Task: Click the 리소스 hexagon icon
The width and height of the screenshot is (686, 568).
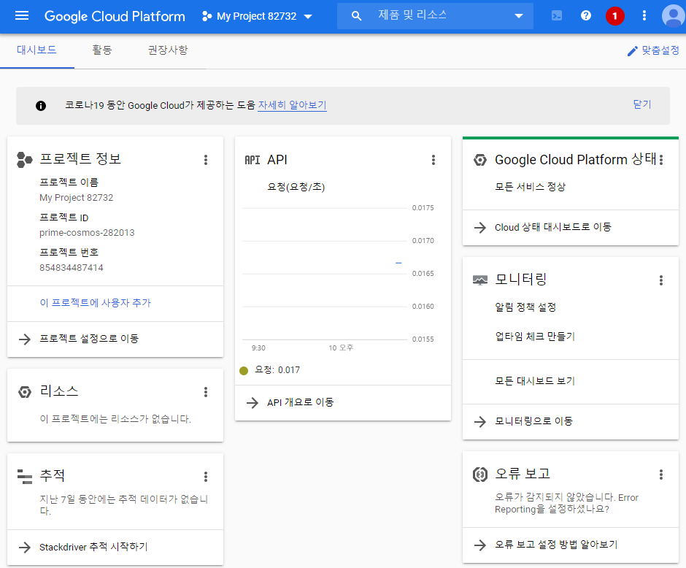Action: [25, 391]
